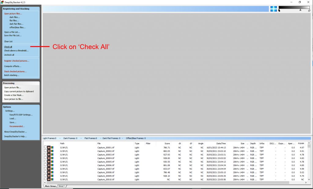The width and height of the screenshot is (313, 189).
Task: Click star thumbnail icon of Capture_00007.tif
Action: [49, 169]
